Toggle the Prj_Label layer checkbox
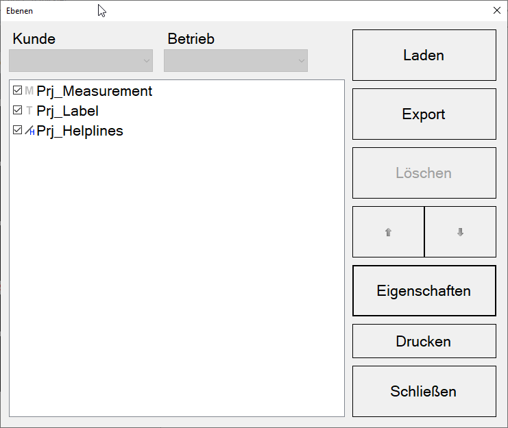 click(x=18, y=111)
